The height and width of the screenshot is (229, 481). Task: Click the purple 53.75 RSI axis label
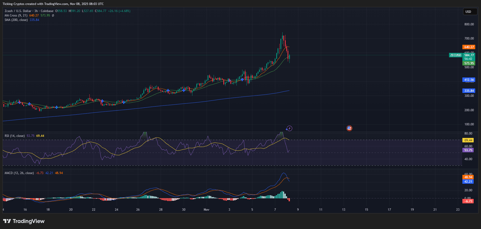point(468,150)
